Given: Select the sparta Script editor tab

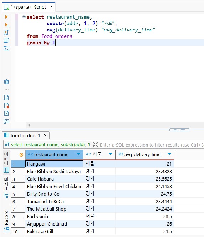Looking at the screenshot, I should click(28, 7).
